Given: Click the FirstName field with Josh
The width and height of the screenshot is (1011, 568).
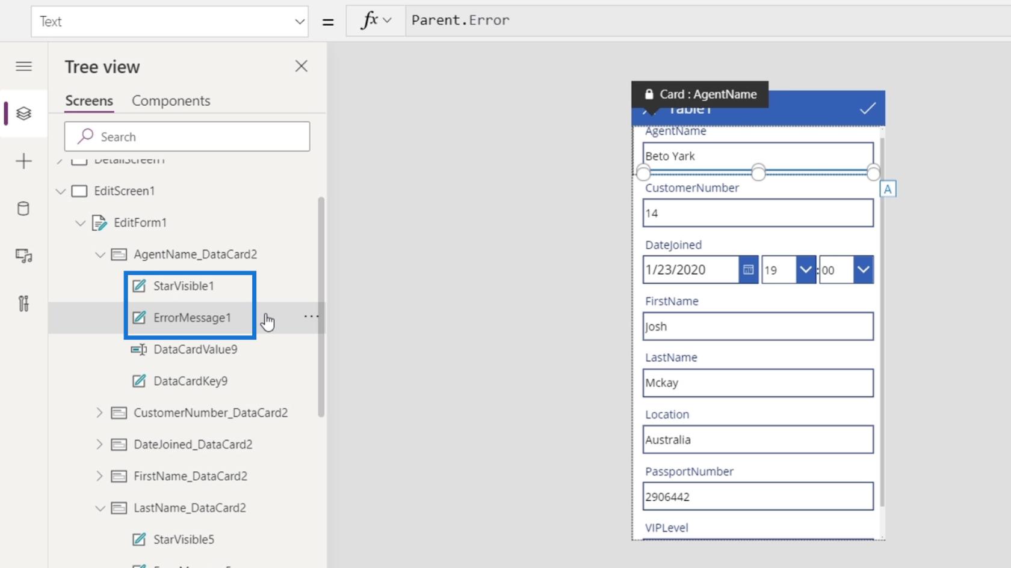Looking at the screenshot, I should pyautogui.click(x=758, y=326).
